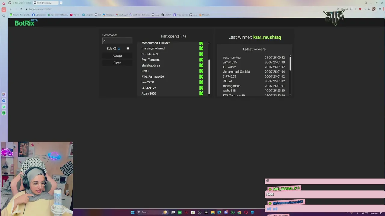Click IGL_Adam in latest winners
Screen dimensions: 385x216
pos(229,67)
